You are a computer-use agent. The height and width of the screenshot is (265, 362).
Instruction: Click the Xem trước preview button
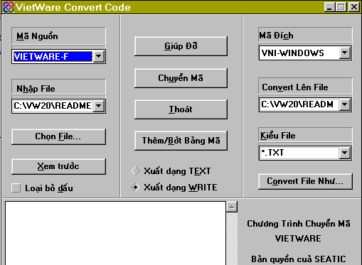pos(58,166)
